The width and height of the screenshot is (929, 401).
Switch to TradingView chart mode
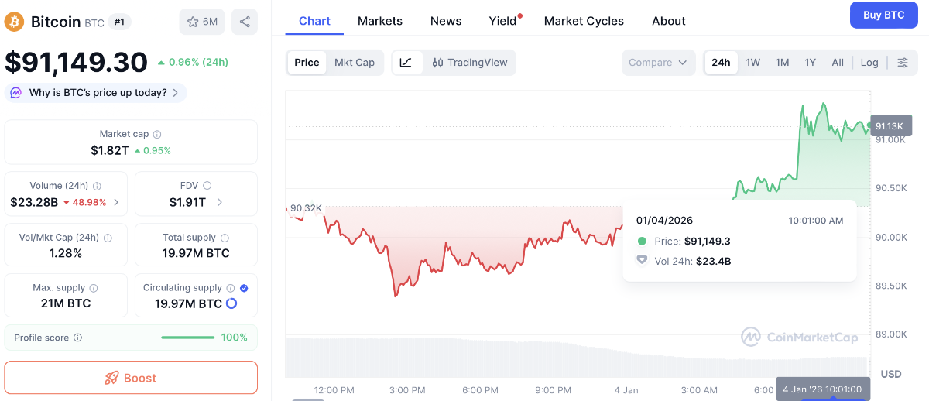470,63
